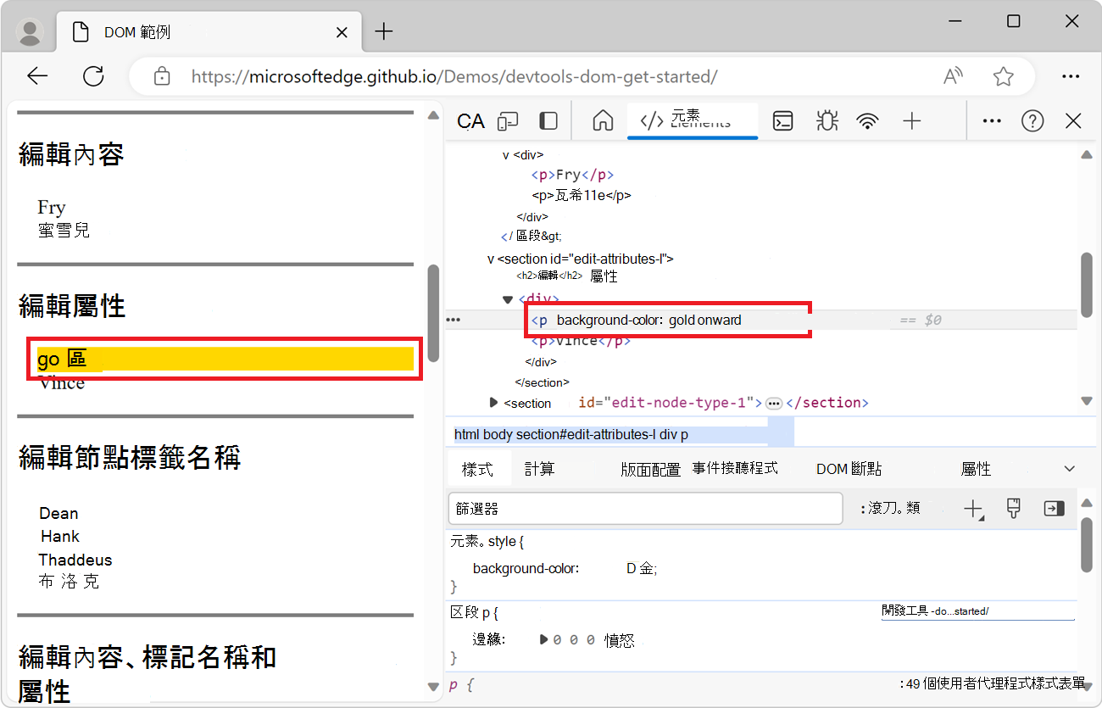Toggle the DevTools activity bar location
Screen dimensions: 1102x708
(548, 121)
